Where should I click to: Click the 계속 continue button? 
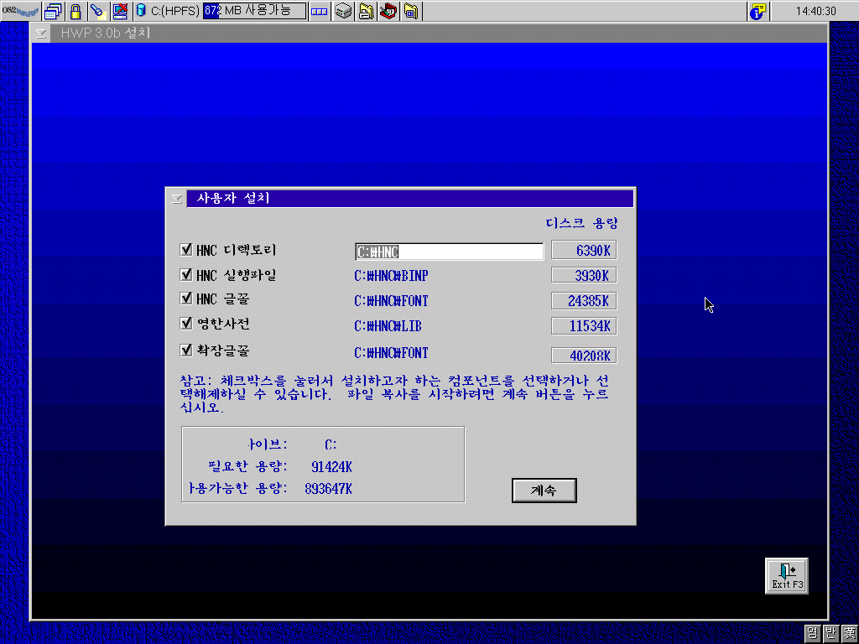tap(544, 490)
